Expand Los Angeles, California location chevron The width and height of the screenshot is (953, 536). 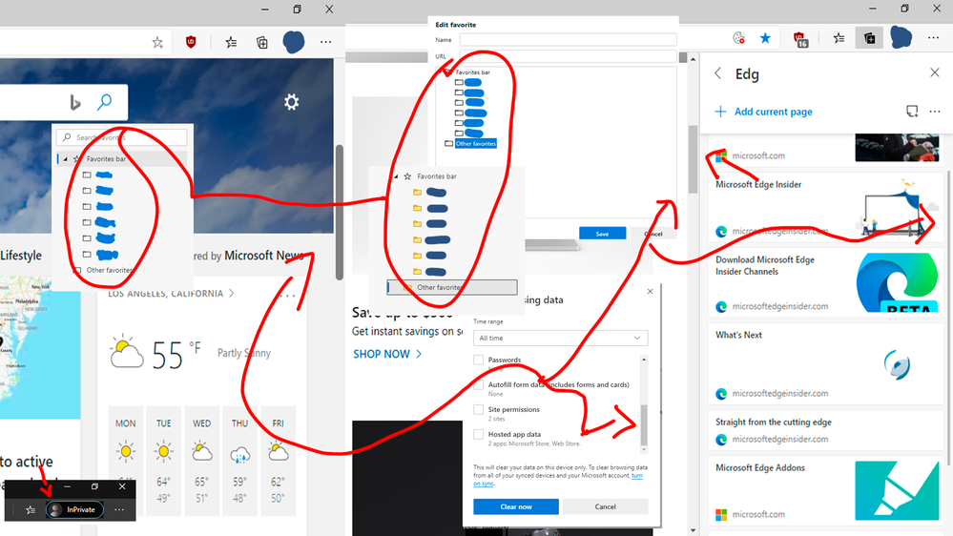point(232,294)
